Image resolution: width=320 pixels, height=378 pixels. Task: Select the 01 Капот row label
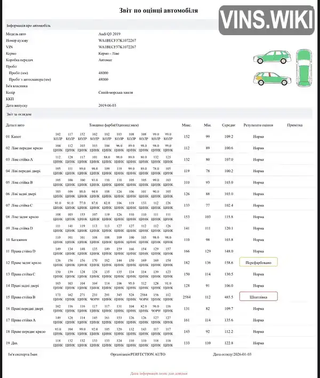tap(13, 136)
